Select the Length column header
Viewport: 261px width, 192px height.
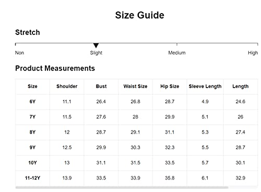241,86
